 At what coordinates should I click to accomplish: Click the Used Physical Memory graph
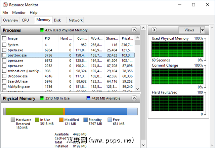click(177, 49)
